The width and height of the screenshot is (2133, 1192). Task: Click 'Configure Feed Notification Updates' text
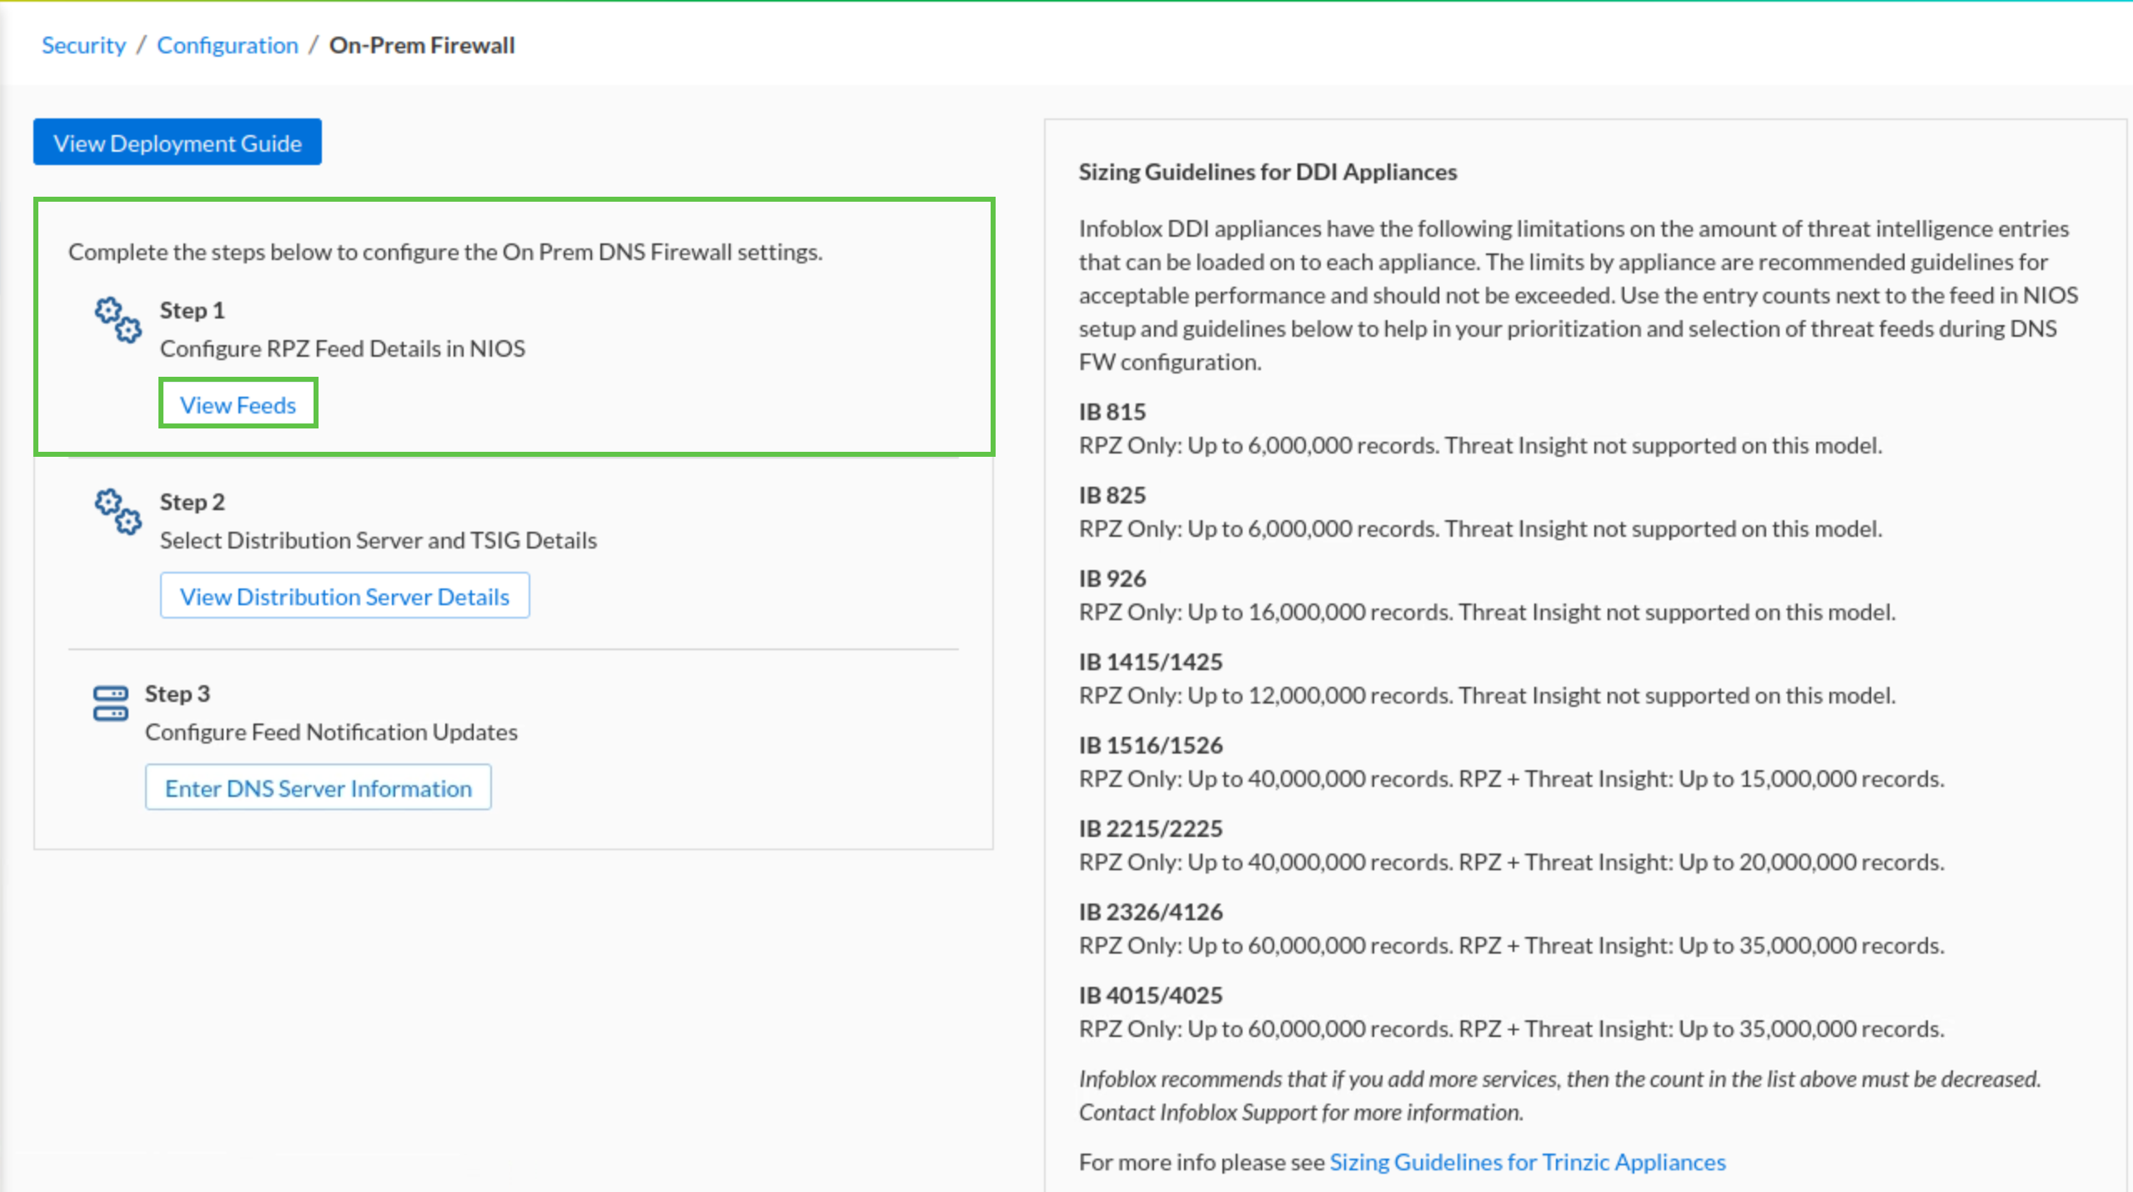coord(332,732)
